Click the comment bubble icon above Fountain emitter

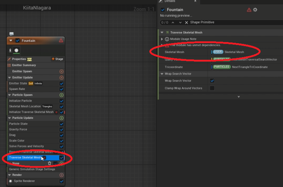click(x=11, y=34)
